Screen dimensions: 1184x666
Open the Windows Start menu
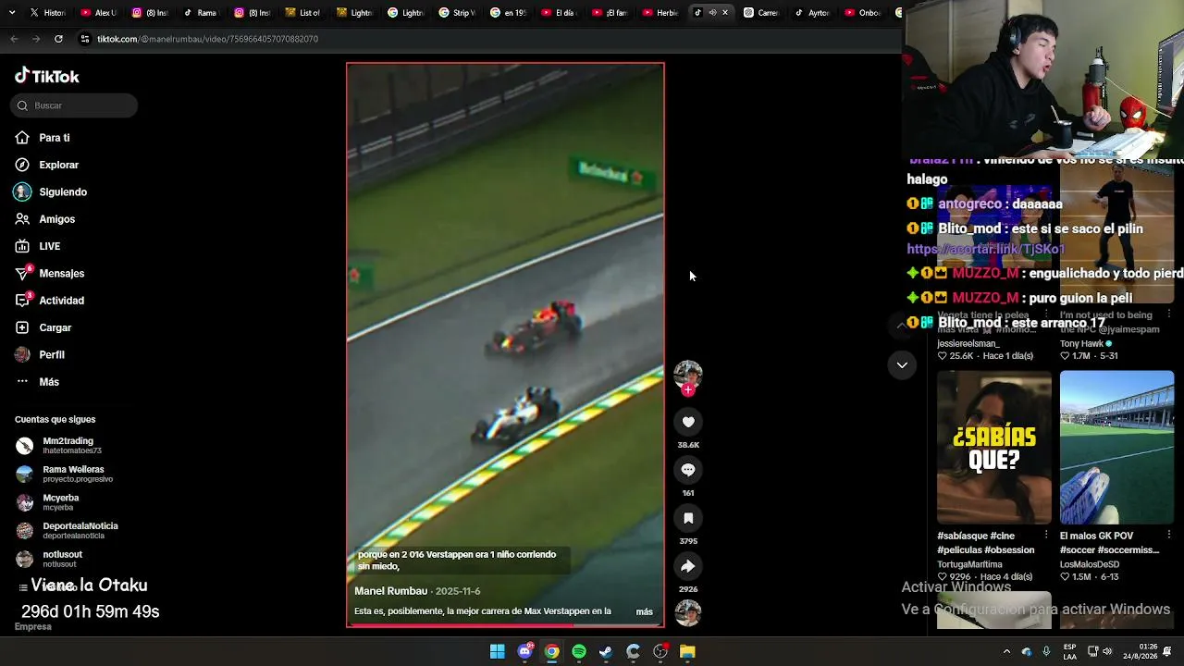coord(498,651)
